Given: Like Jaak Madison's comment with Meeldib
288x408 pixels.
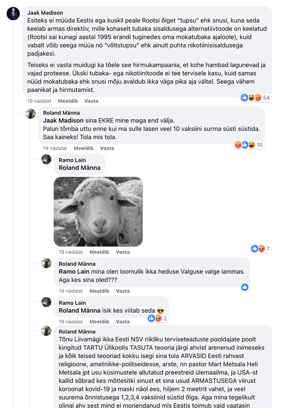Looking at the screenshot, I should pyautogui.click(x=68, y=101).
